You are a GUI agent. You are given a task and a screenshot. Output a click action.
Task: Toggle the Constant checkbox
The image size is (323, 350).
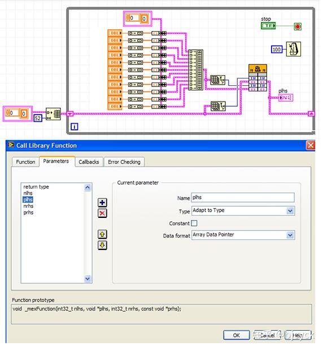[x=194, y=223]
